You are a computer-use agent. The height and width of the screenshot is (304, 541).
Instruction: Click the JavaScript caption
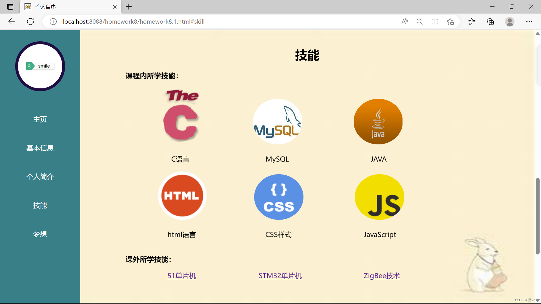380,235
